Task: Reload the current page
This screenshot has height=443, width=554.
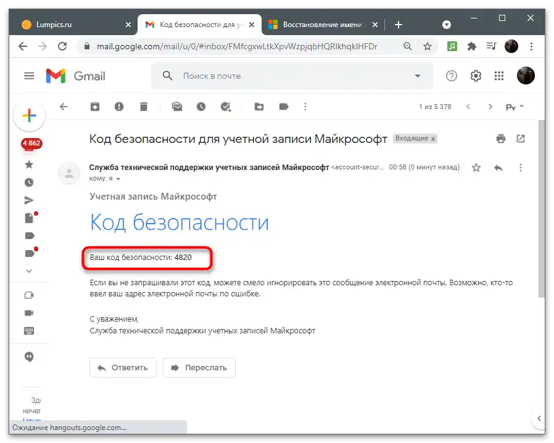Action: pos(62,46)
